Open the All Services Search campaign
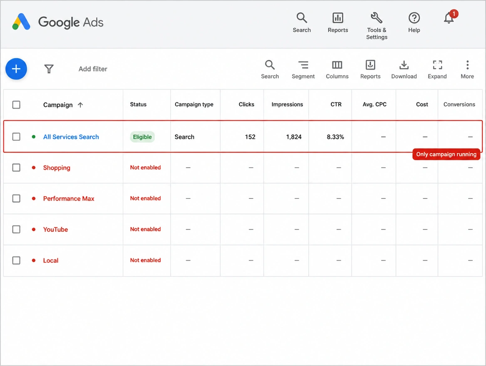Image resolution: width=486 pixels, height=366 pixels. pyautogui.click(x=71, y=137)
